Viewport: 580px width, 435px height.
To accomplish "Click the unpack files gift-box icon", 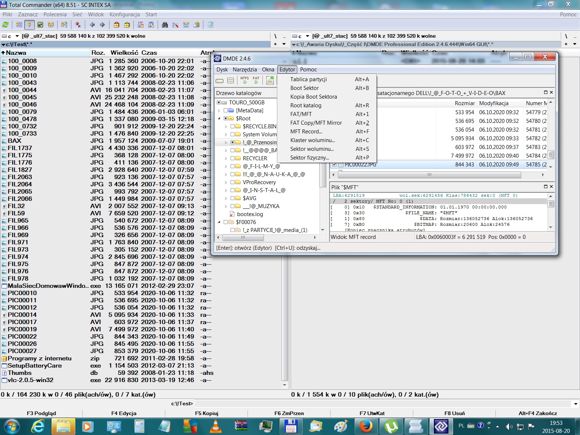I will (127, 25).
